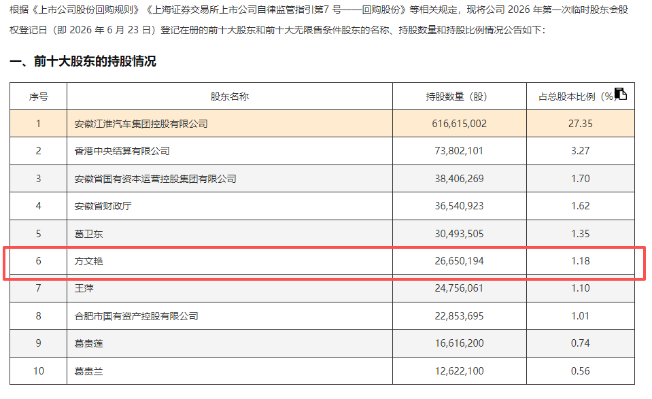Click 安徽省财政厅 shareholder name
The width and height of the screenshot is (652, 399).
[103, 206]
